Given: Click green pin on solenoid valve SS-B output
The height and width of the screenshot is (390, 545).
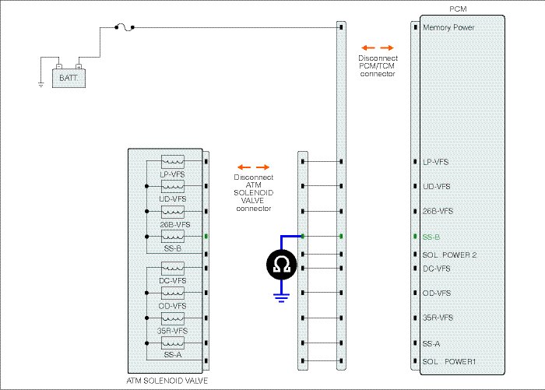Looking at the screenshot, I should pyautogui.click(x=206, y=237).
